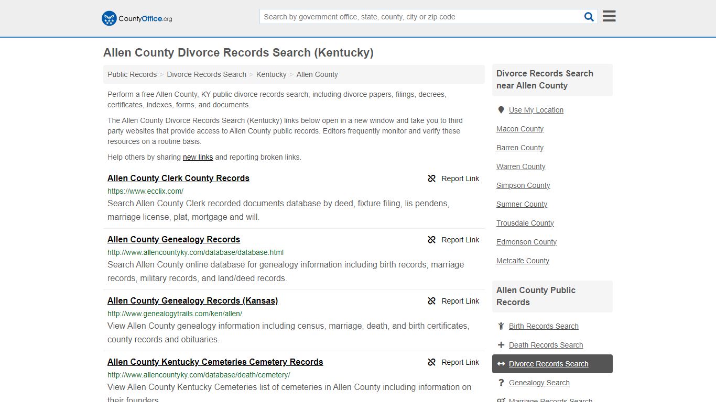
Task: Report Link for Allen County Clerk Records
Action: tap(460, 178)
